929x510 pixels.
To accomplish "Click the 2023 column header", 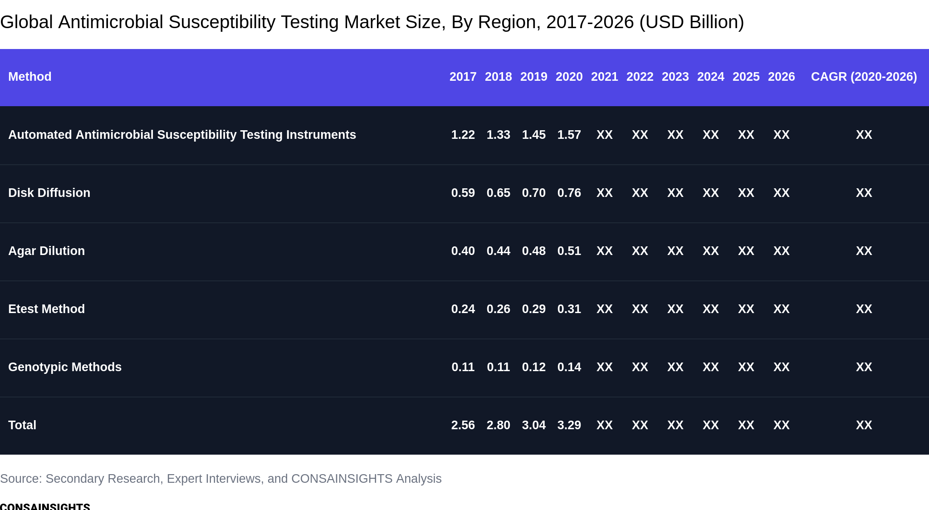I will 675,77.
